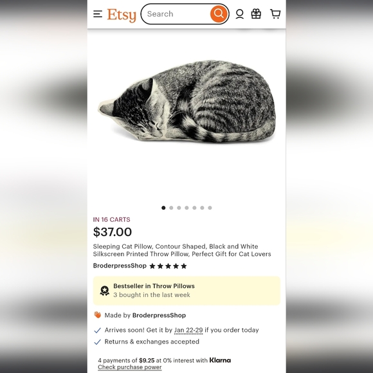Open the sleeping cat pillow image
373x373 pixels.
[x=186, y=102]
